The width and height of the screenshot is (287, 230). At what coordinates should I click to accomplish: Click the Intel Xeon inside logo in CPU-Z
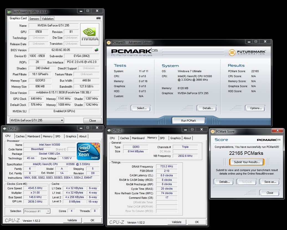click(88, 151)
